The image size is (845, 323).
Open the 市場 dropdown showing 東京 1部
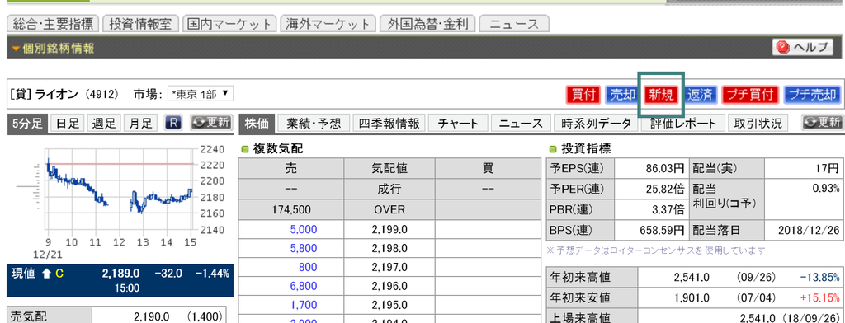[201, 95]
